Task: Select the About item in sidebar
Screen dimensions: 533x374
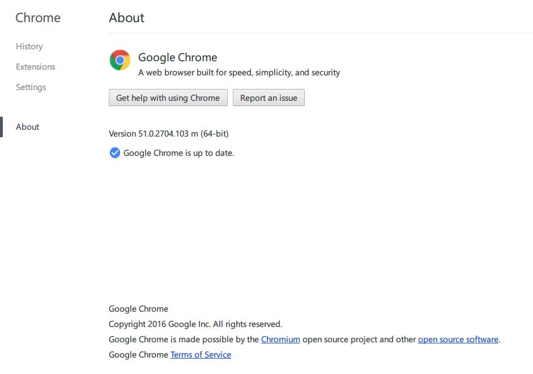Action: (27, 127)
